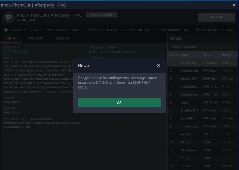Select player RipHamilton row
The height and width of the screenshot is (170, 239).
(x=202, y=94)
